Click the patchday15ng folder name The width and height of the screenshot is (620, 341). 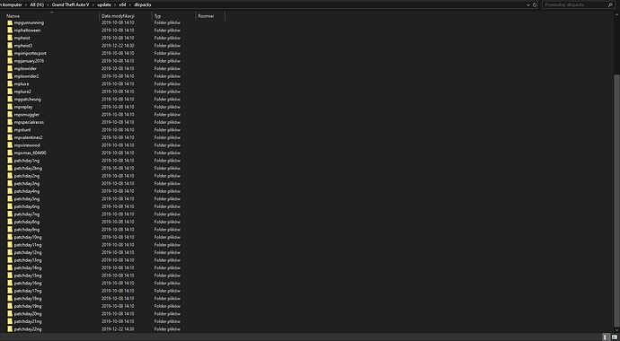(28, 275)
